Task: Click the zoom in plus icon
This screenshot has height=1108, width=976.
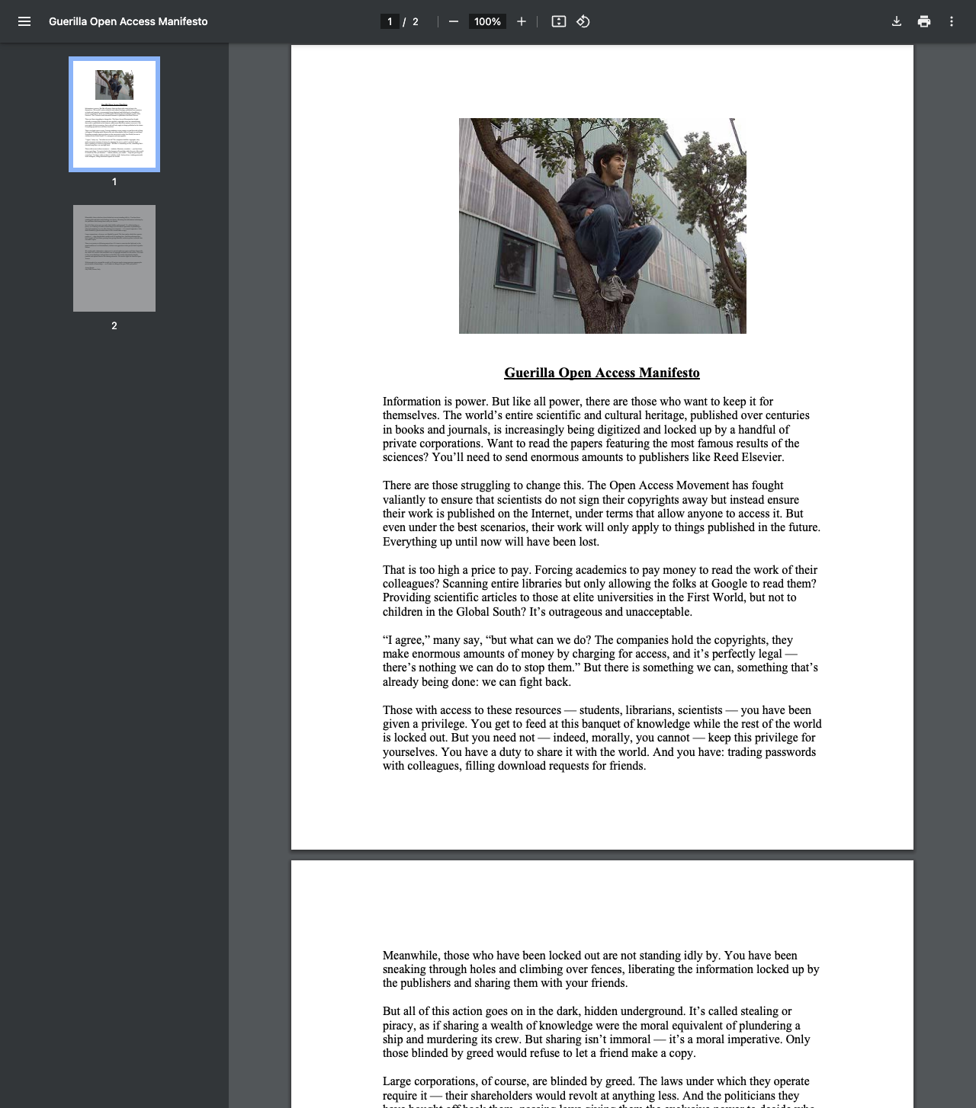Action: coord(522,21)
